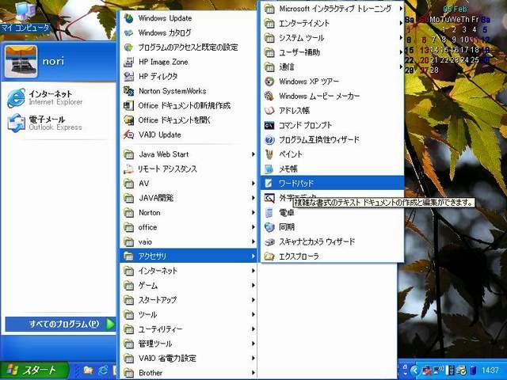Open マイ コンピュータ desktop icon

click(x=25, y=16)
